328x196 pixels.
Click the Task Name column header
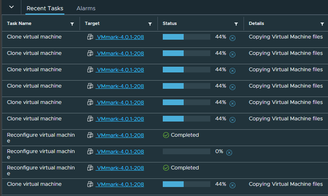coord(19,24)
